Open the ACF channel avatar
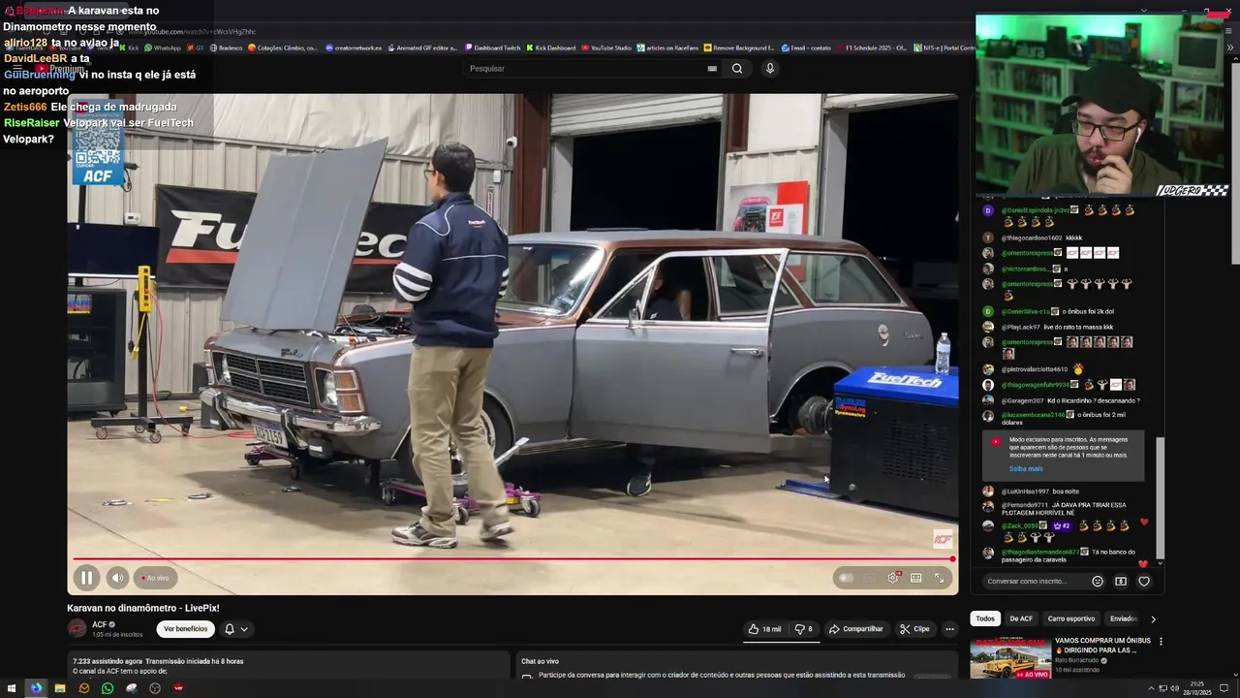1240x698 pixels. 77,628
